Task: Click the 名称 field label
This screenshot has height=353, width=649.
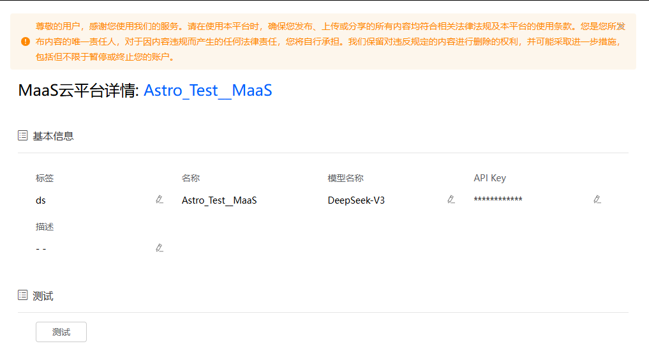Action: click(191, 178)
